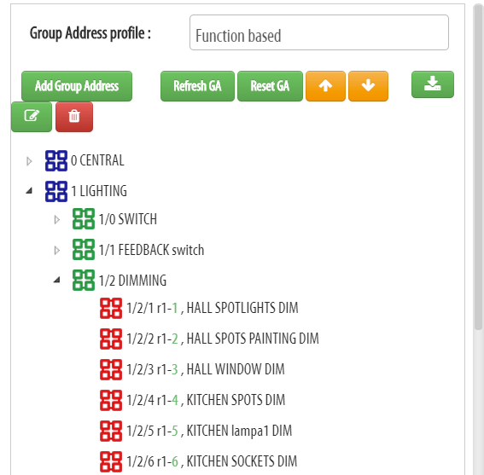Open the Group Address profile dropdown

pyautogui.click(x=319, y=32)
